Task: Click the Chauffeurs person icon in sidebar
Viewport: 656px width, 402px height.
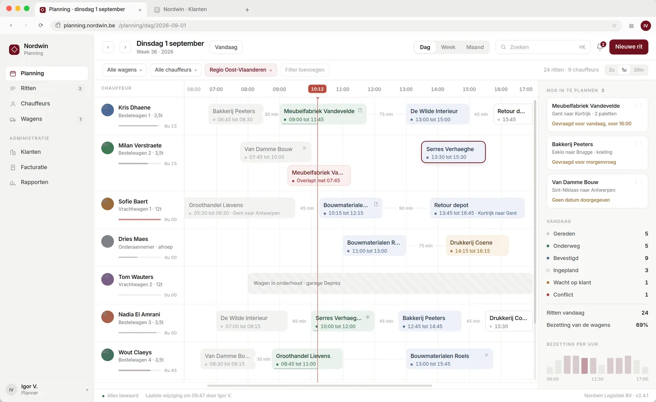Action: [x=13, y=104]
